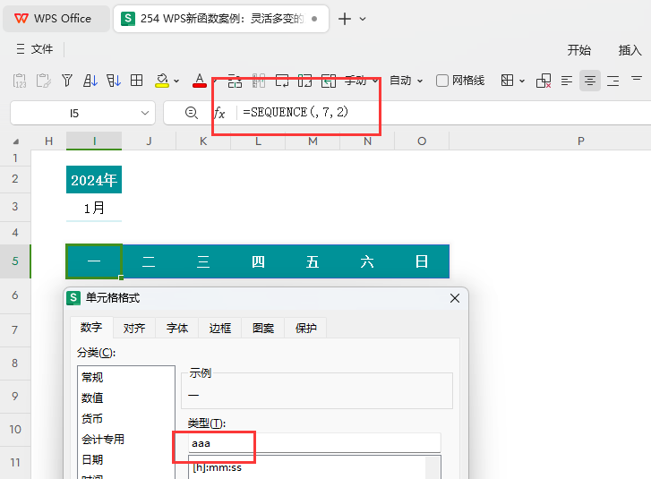
Task: Switch to the 对齐 dialog tab
Action: 134,329
